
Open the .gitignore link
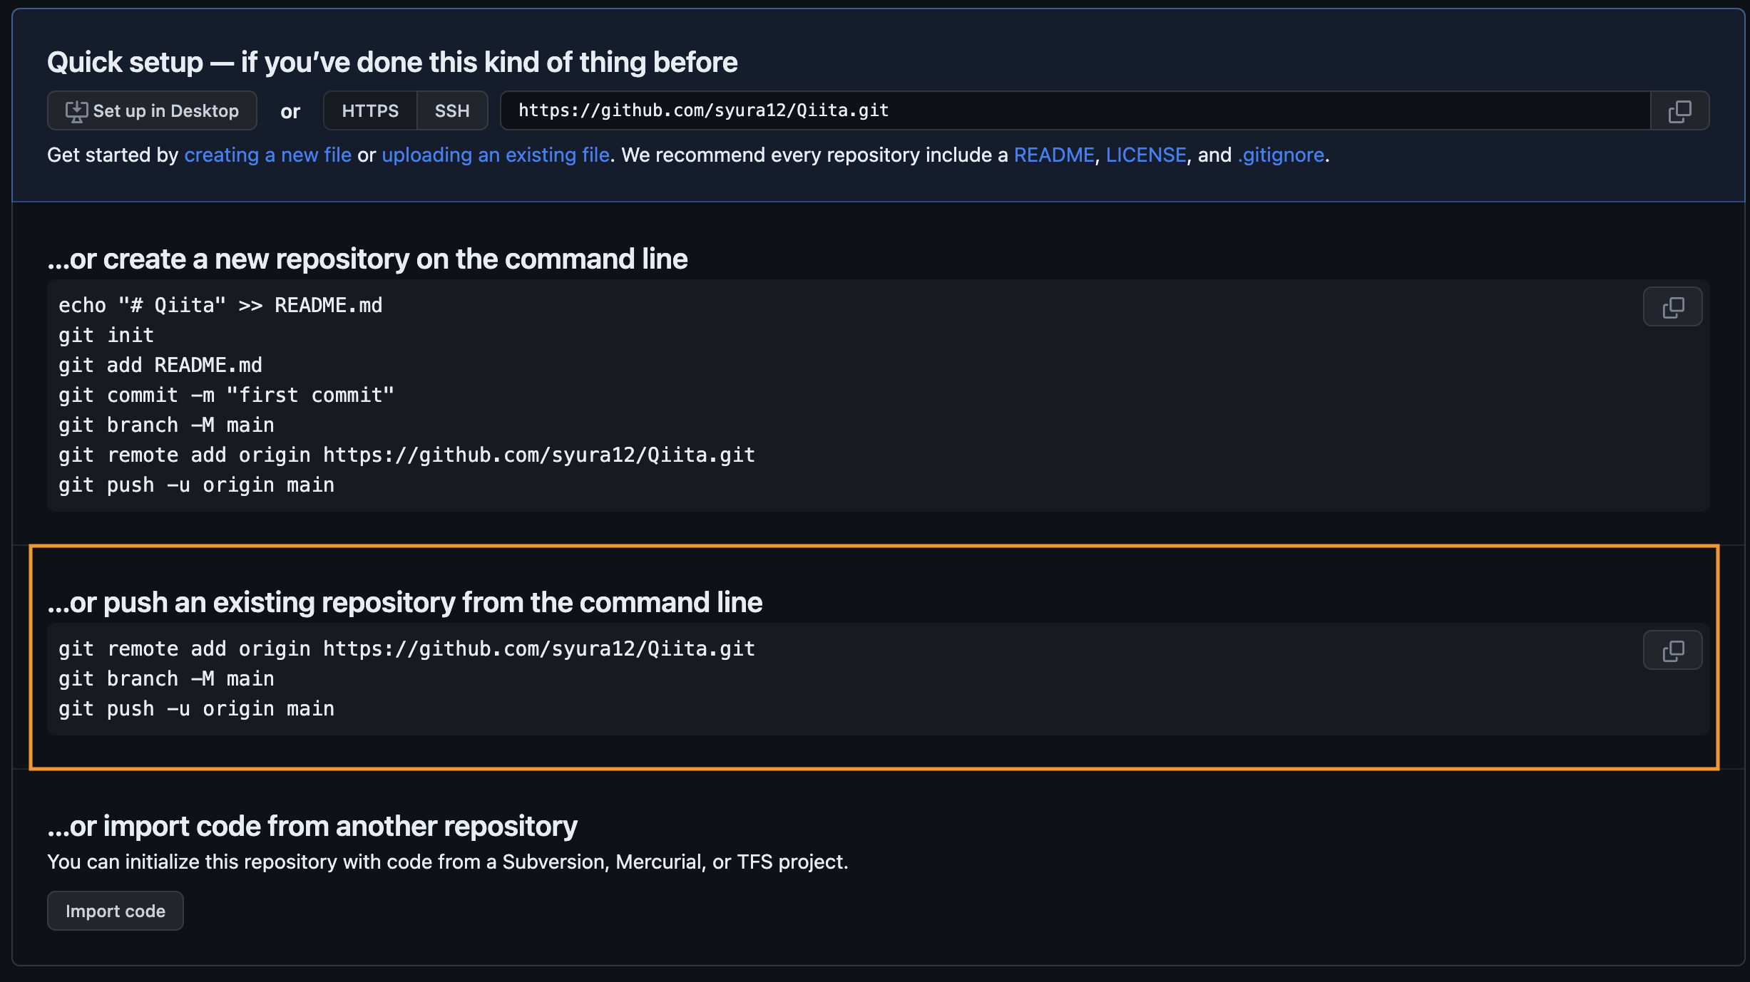tap(1280, 155)
